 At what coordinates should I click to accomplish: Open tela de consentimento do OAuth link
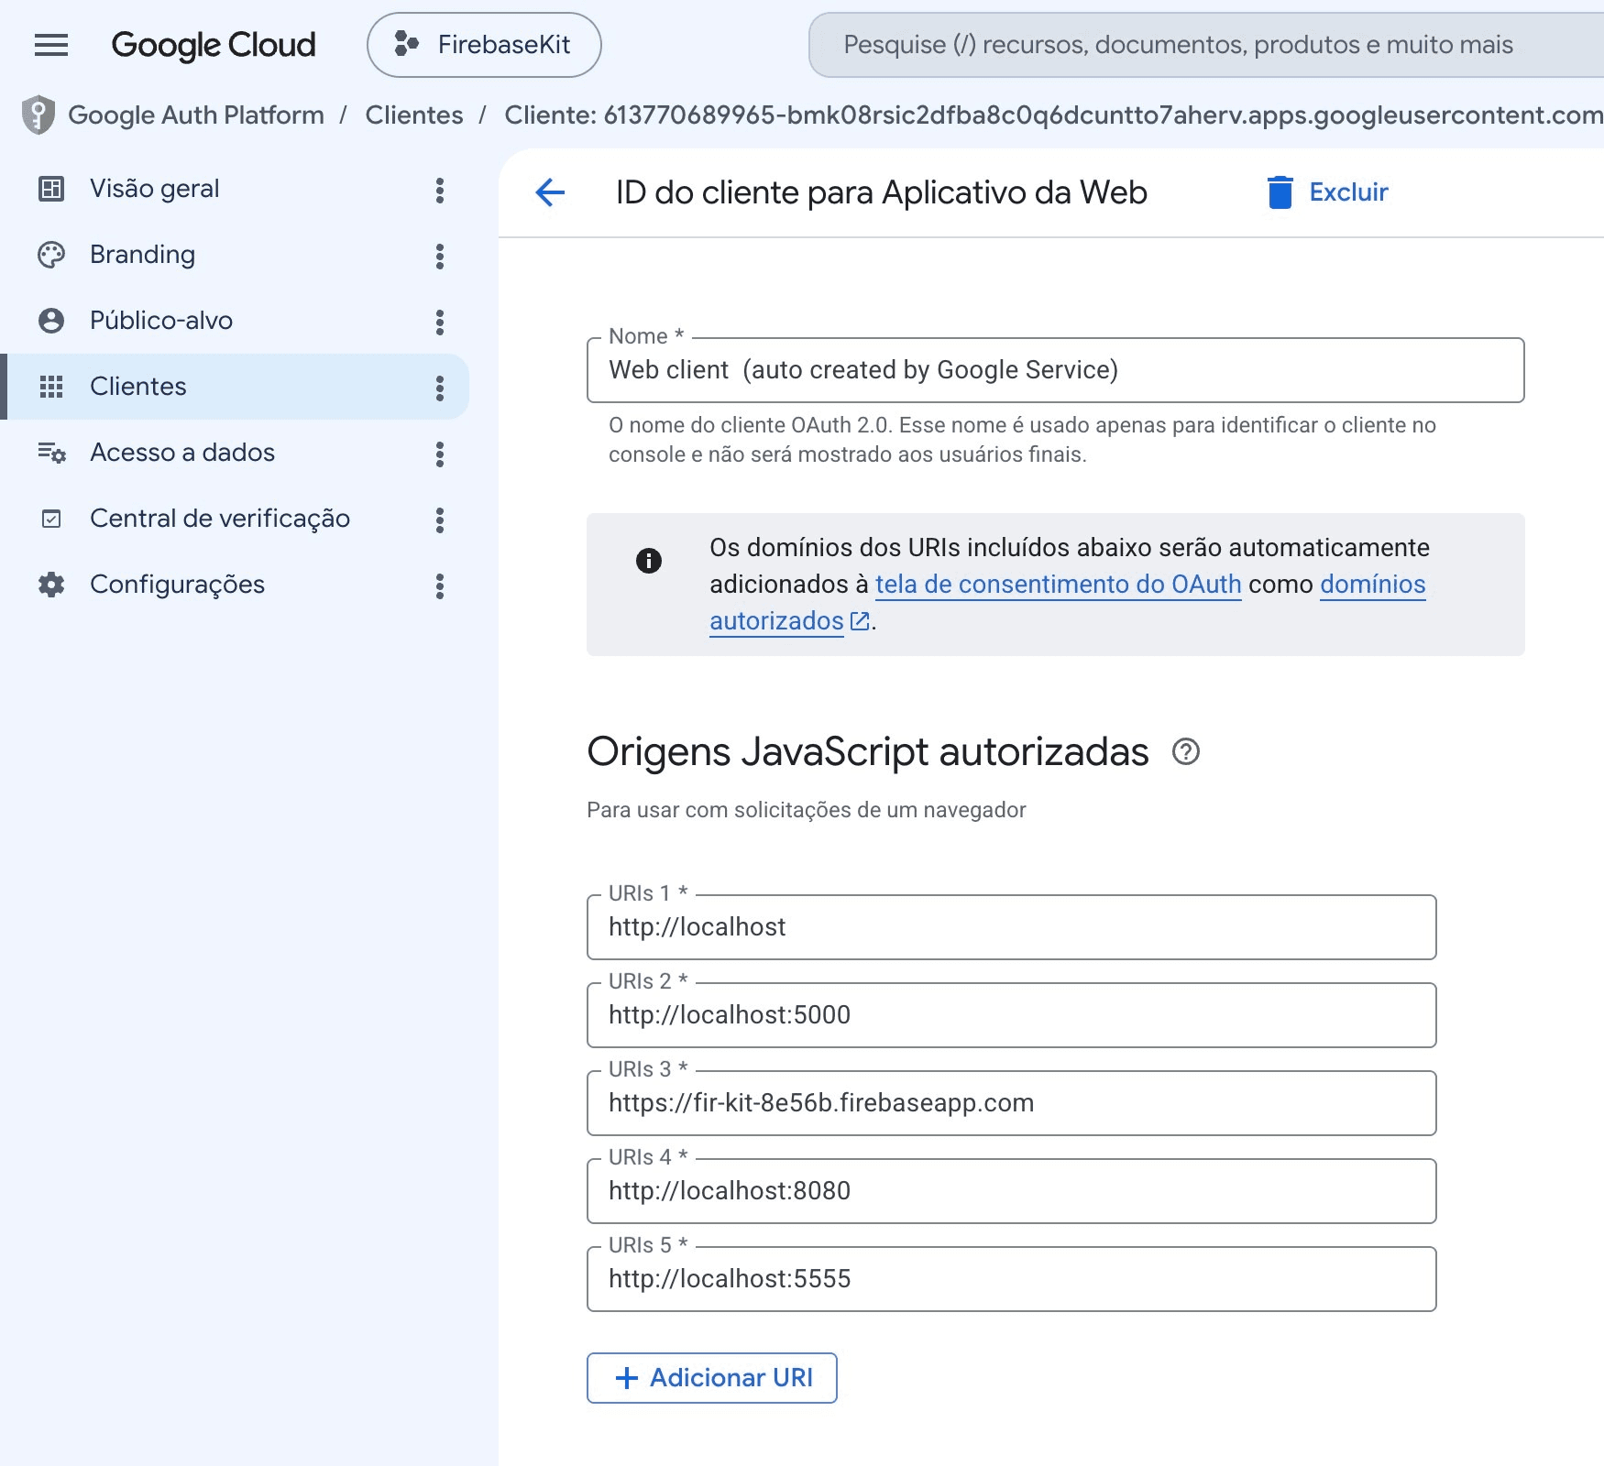click(1058, 585)
